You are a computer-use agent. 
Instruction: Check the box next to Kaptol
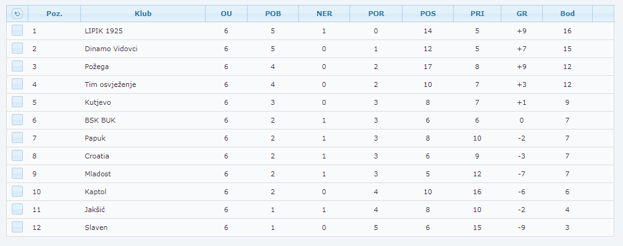click(x=17, y=191)
